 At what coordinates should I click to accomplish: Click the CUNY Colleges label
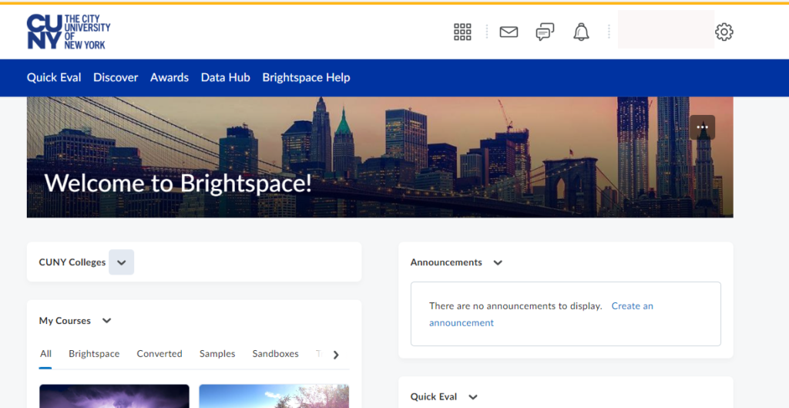point(72,262)
